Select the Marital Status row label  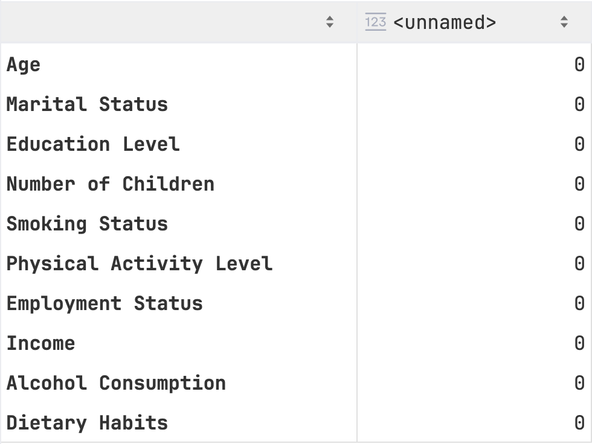click(87, 104)
